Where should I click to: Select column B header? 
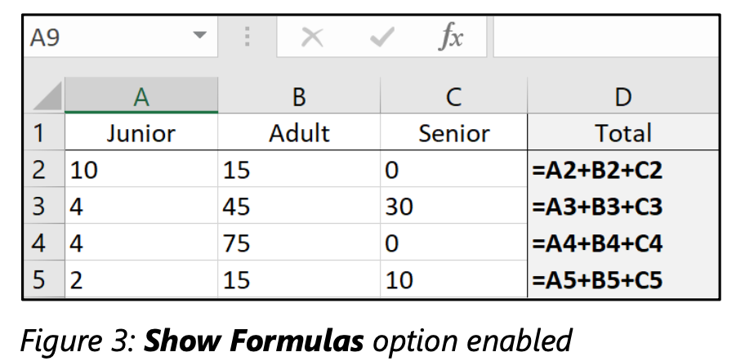(x=299, y=97)
